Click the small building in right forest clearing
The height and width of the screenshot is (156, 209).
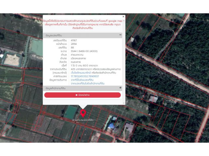[153, 98]
